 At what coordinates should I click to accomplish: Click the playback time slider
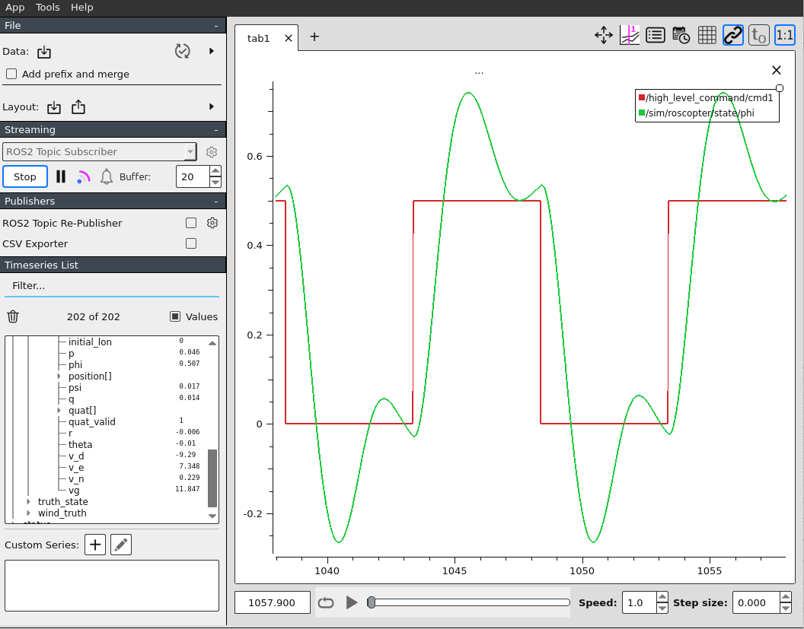(x=470, y=602)
